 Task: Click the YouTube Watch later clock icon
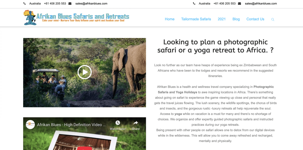pyautogui.click(x=118, y=123)
